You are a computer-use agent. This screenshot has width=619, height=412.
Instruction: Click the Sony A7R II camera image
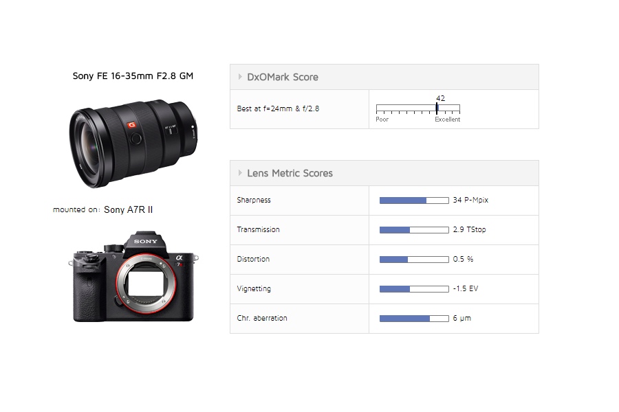[133, 276]
